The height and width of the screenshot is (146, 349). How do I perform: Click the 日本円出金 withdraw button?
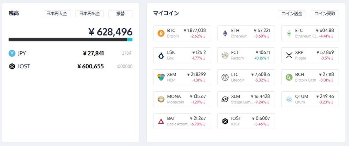(89, 14)
